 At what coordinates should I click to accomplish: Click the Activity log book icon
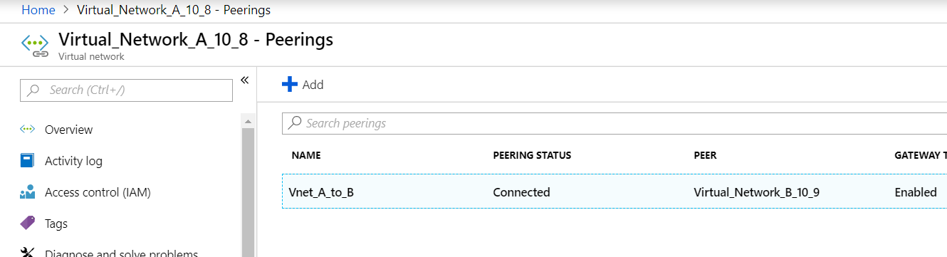pyautogui.click(x=28, y=161)
